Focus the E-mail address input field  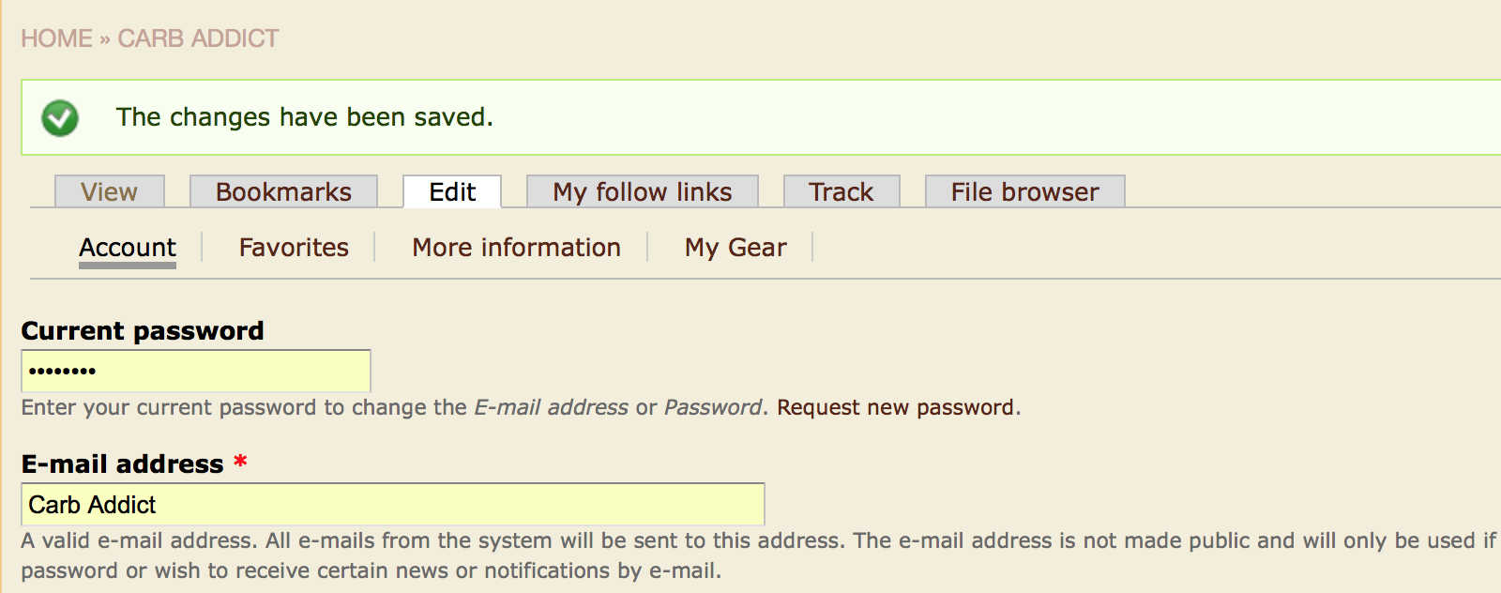coord(393,505)
